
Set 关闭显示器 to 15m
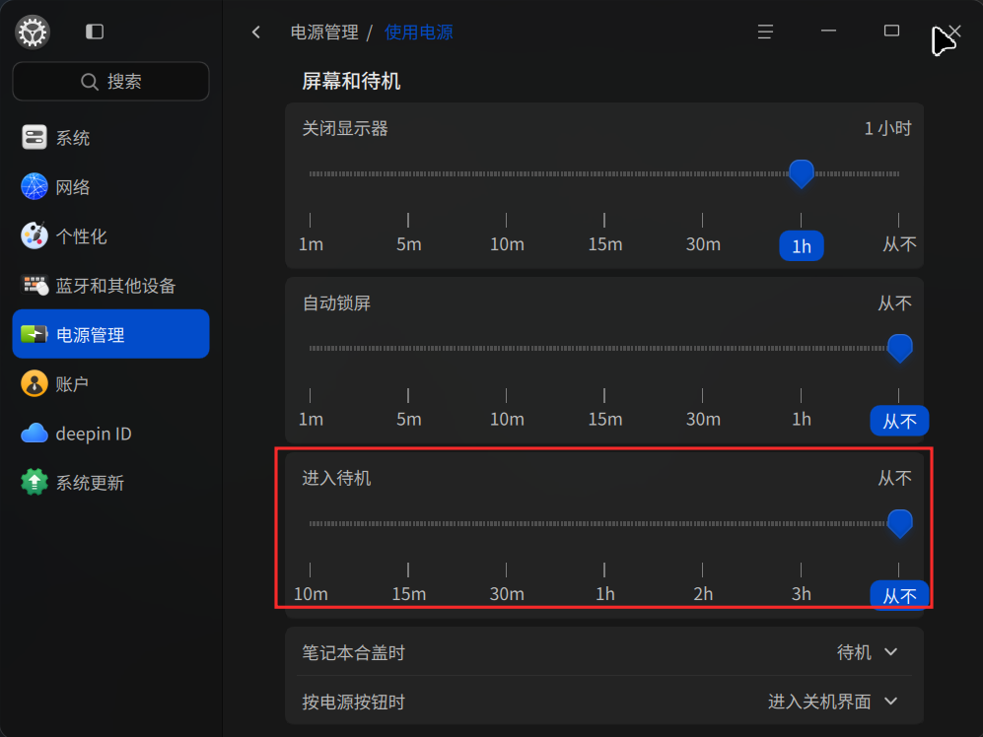[x=605, y=243]
